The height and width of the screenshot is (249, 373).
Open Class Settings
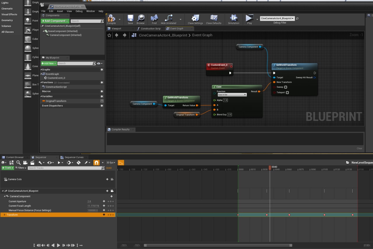pyautogui.click(x=195, y=20)
